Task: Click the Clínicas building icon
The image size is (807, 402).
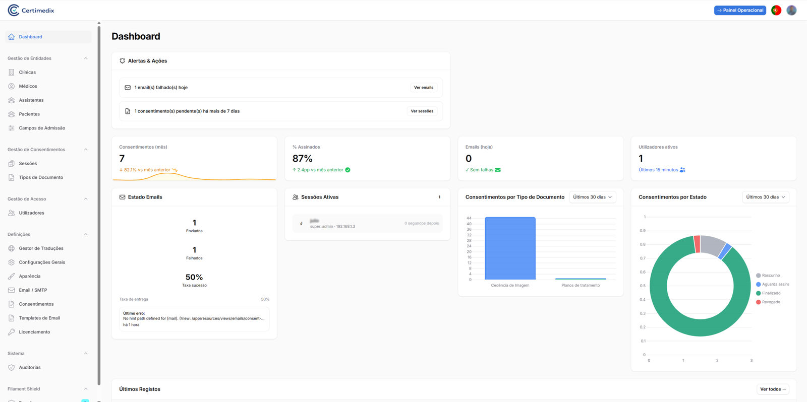Action: (x=12, y=73)
